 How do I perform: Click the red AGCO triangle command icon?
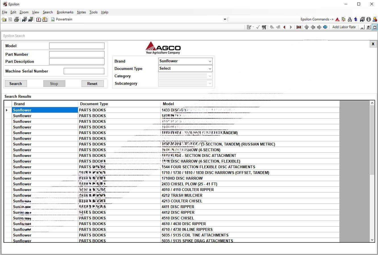337,19
